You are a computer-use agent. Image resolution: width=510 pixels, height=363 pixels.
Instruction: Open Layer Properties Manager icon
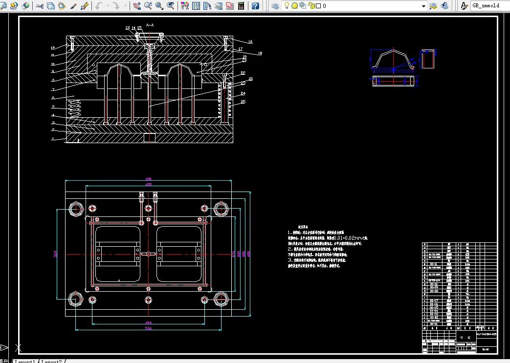point(275,6)
